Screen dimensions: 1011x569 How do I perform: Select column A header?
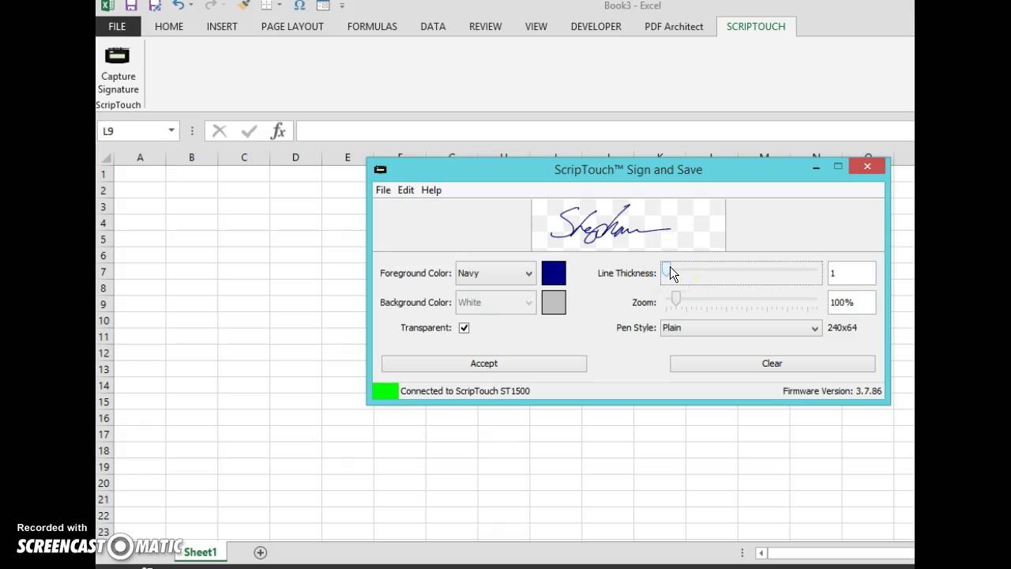click(140, 157)
